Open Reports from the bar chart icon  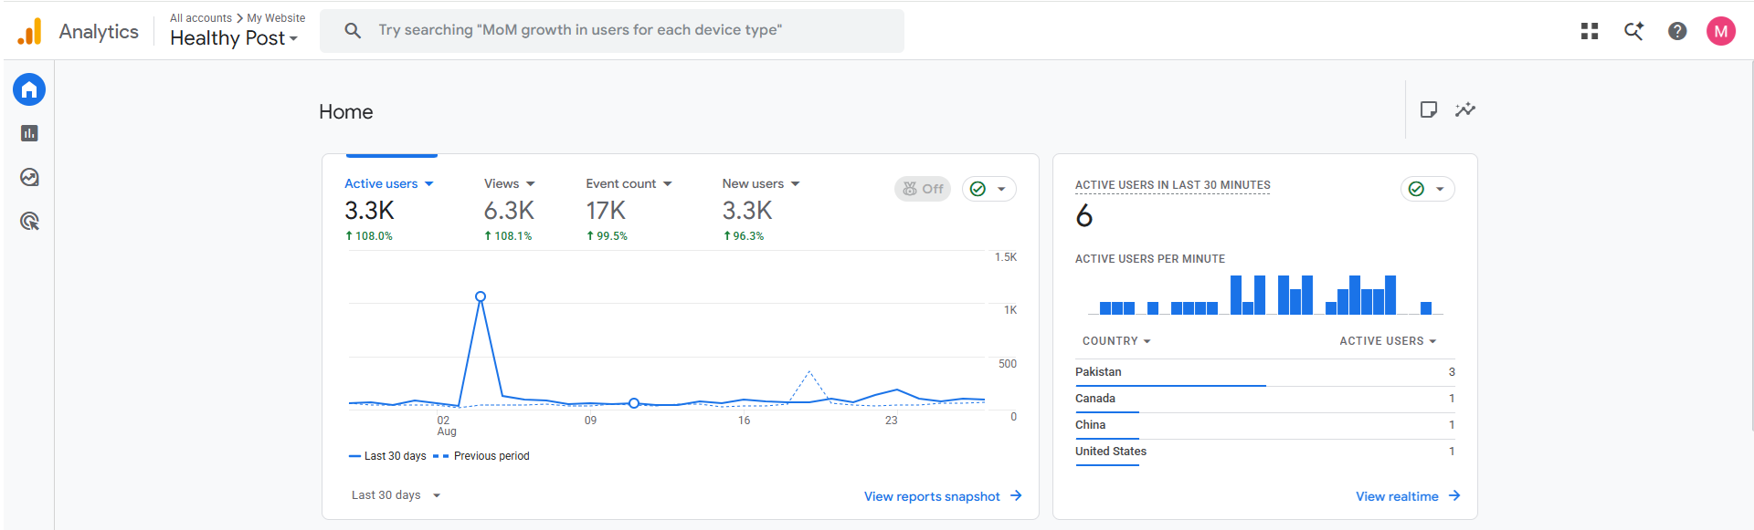29,133
